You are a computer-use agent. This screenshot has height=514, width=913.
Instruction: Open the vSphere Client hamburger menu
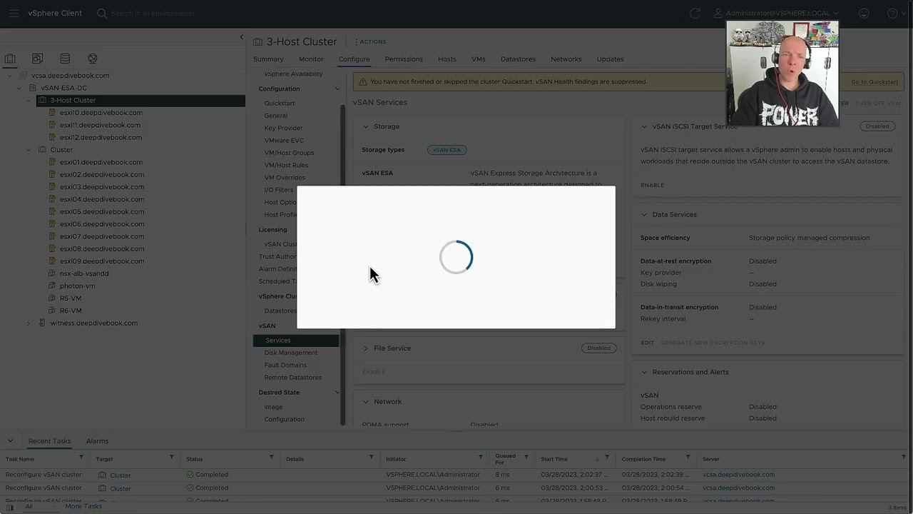(x=14, y=13)
